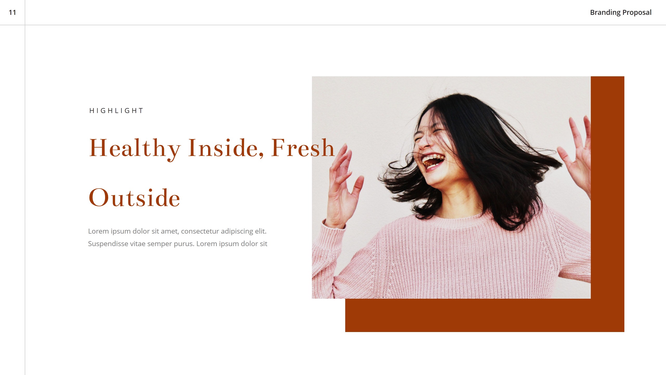Select the Lorem ipsum paragraph text
The image size is (666, 375).
click(178, 237)
